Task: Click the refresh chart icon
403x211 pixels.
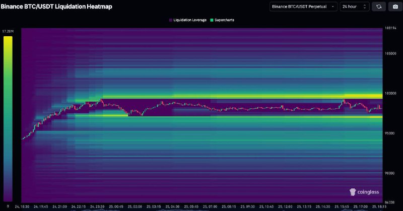Action: point(379,7)
